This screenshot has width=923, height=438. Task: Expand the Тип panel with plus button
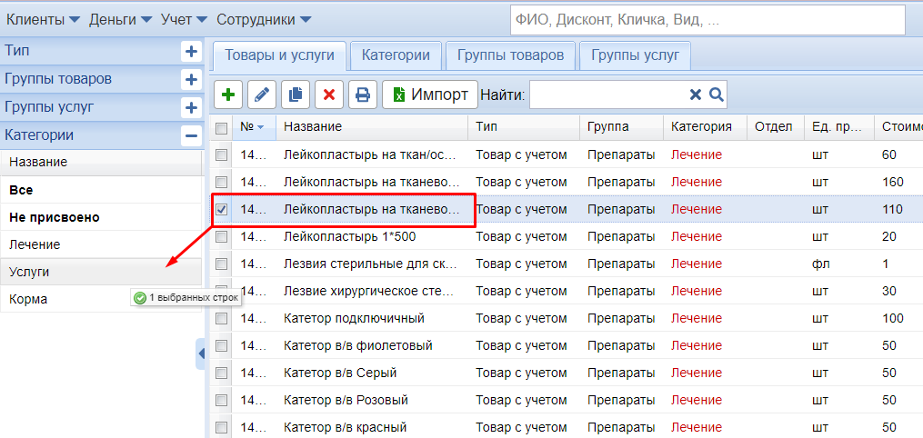[x=191, y=52]
